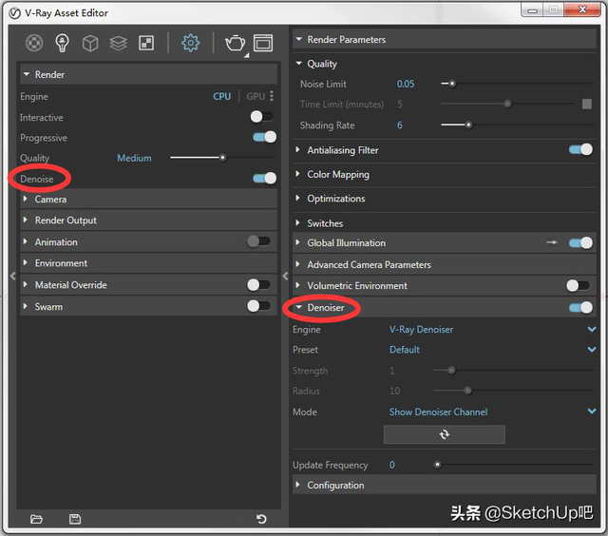This screenshot has width=608, height=536.
Task: Adjust the denoiser Radius slider handle
Action: click(468, 391)
